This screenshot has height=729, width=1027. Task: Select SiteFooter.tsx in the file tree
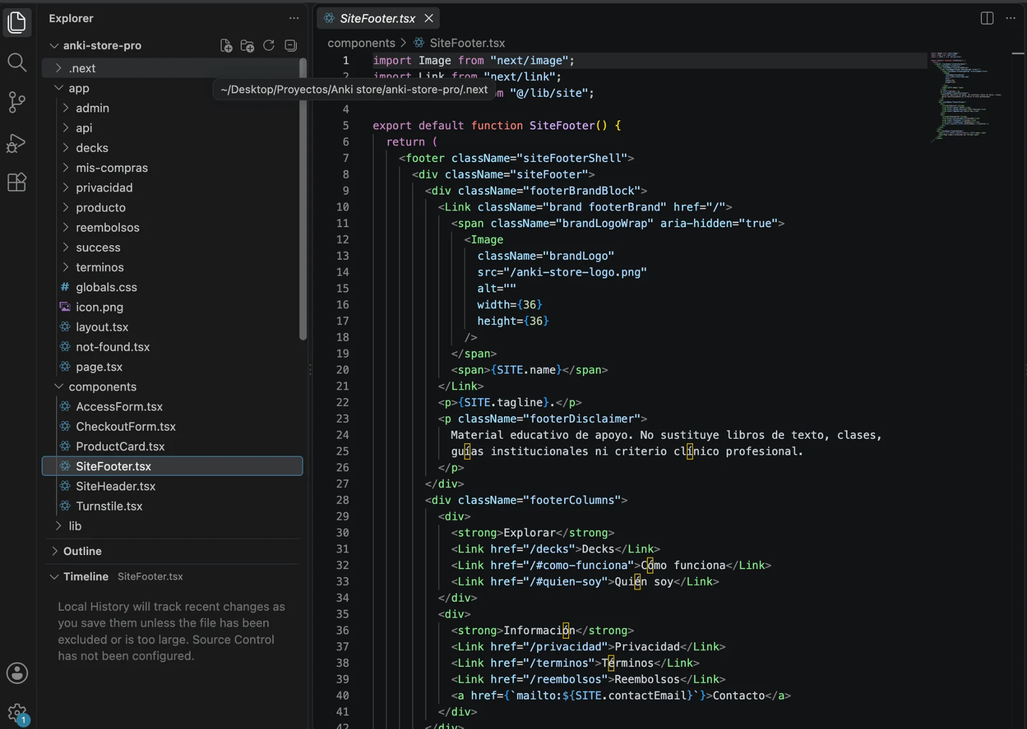[171, 466]
